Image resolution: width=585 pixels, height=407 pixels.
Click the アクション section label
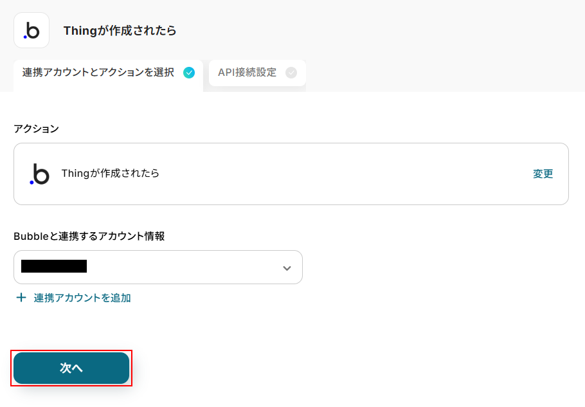(36, 129)
